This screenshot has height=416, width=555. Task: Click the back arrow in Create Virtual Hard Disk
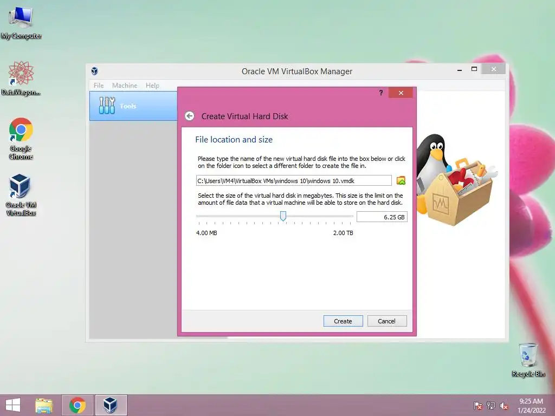coord(189,116)
